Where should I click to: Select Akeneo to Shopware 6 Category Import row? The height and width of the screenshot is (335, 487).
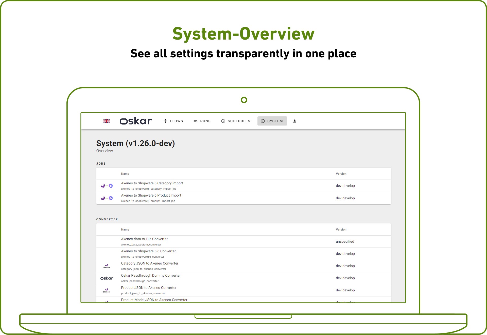tap(152, 183)
